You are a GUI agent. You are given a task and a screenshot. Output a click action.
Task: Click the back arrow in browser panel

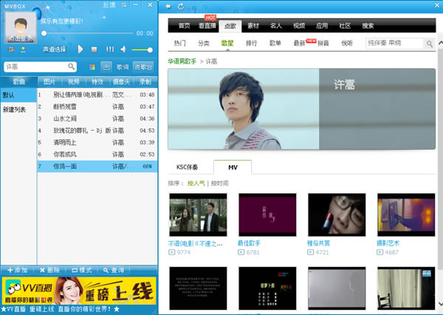[x=168, y=6]
